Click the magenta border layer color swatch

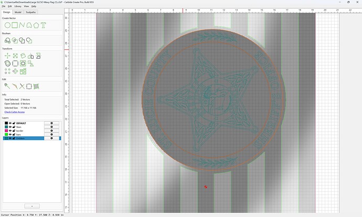point(6,131)
